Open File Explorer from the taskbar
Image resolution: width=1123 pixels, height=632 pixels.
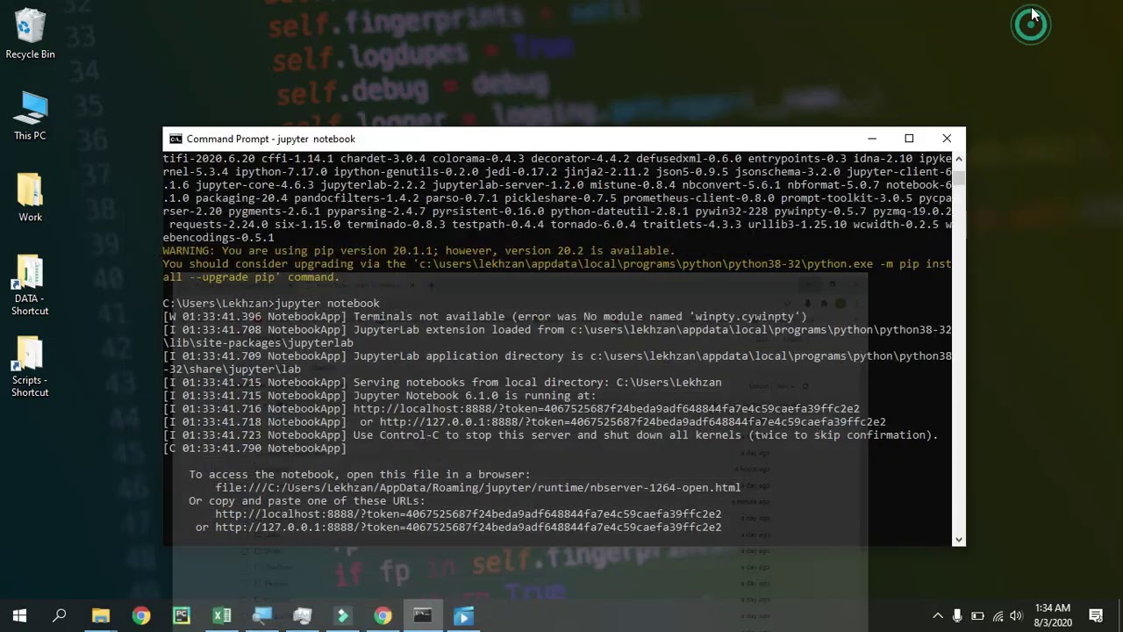coord(101,616)
